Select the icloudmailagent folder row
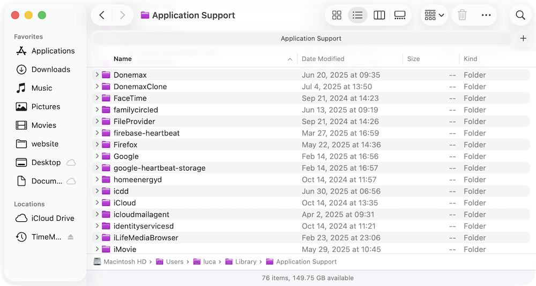This screenshot has width=536, height=286. (311, 214)
